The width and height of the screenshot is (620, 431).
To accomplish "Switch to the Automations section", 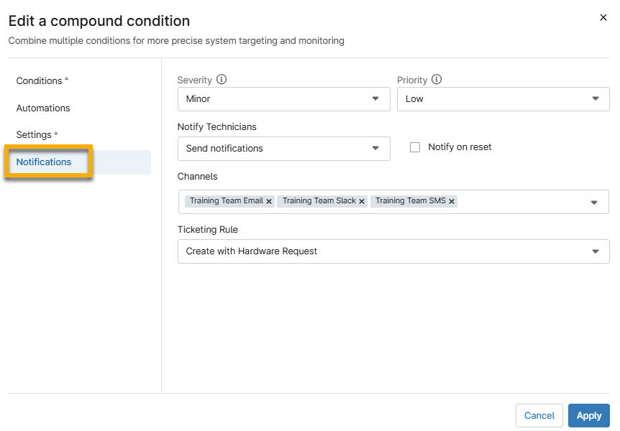I will tap(43, 108).
